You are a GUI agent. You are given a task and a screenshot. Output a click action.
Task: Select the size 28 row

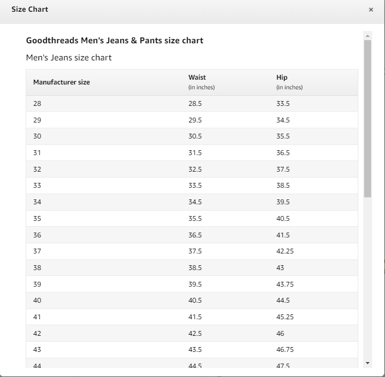37,104
